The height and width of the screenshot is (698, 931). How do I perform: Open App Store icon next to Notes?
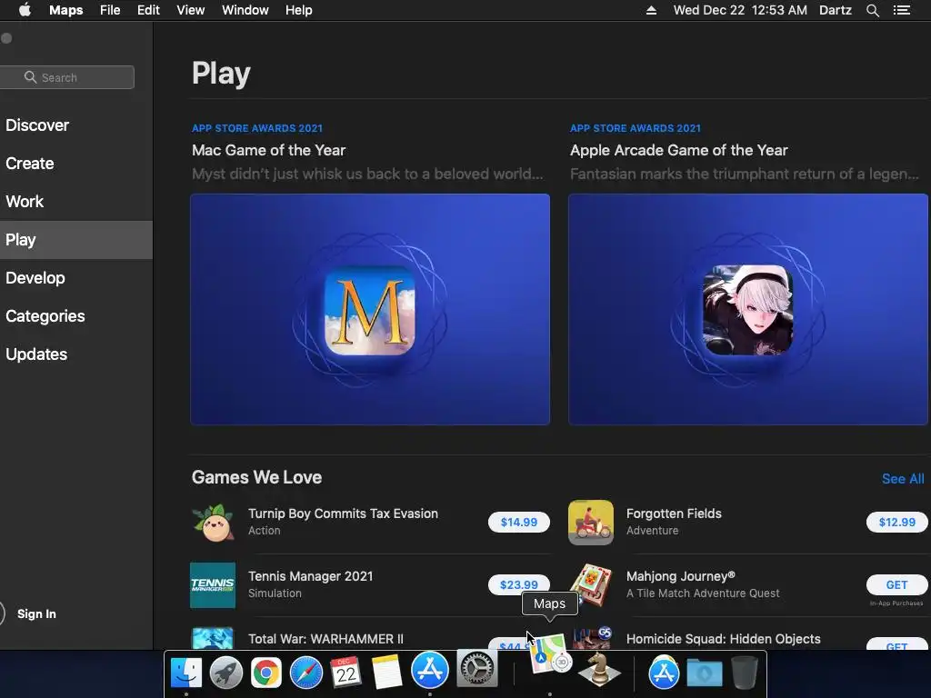coord(429,670)
